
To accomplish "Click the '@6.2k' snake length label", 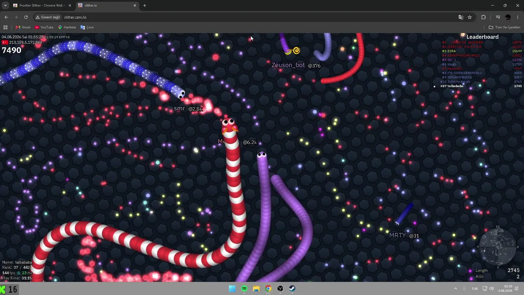I will coord(250,142).
